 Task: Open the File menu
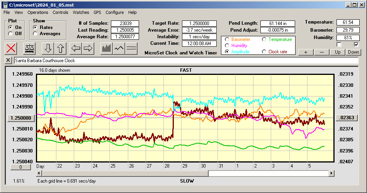click(x=7, y=12)
